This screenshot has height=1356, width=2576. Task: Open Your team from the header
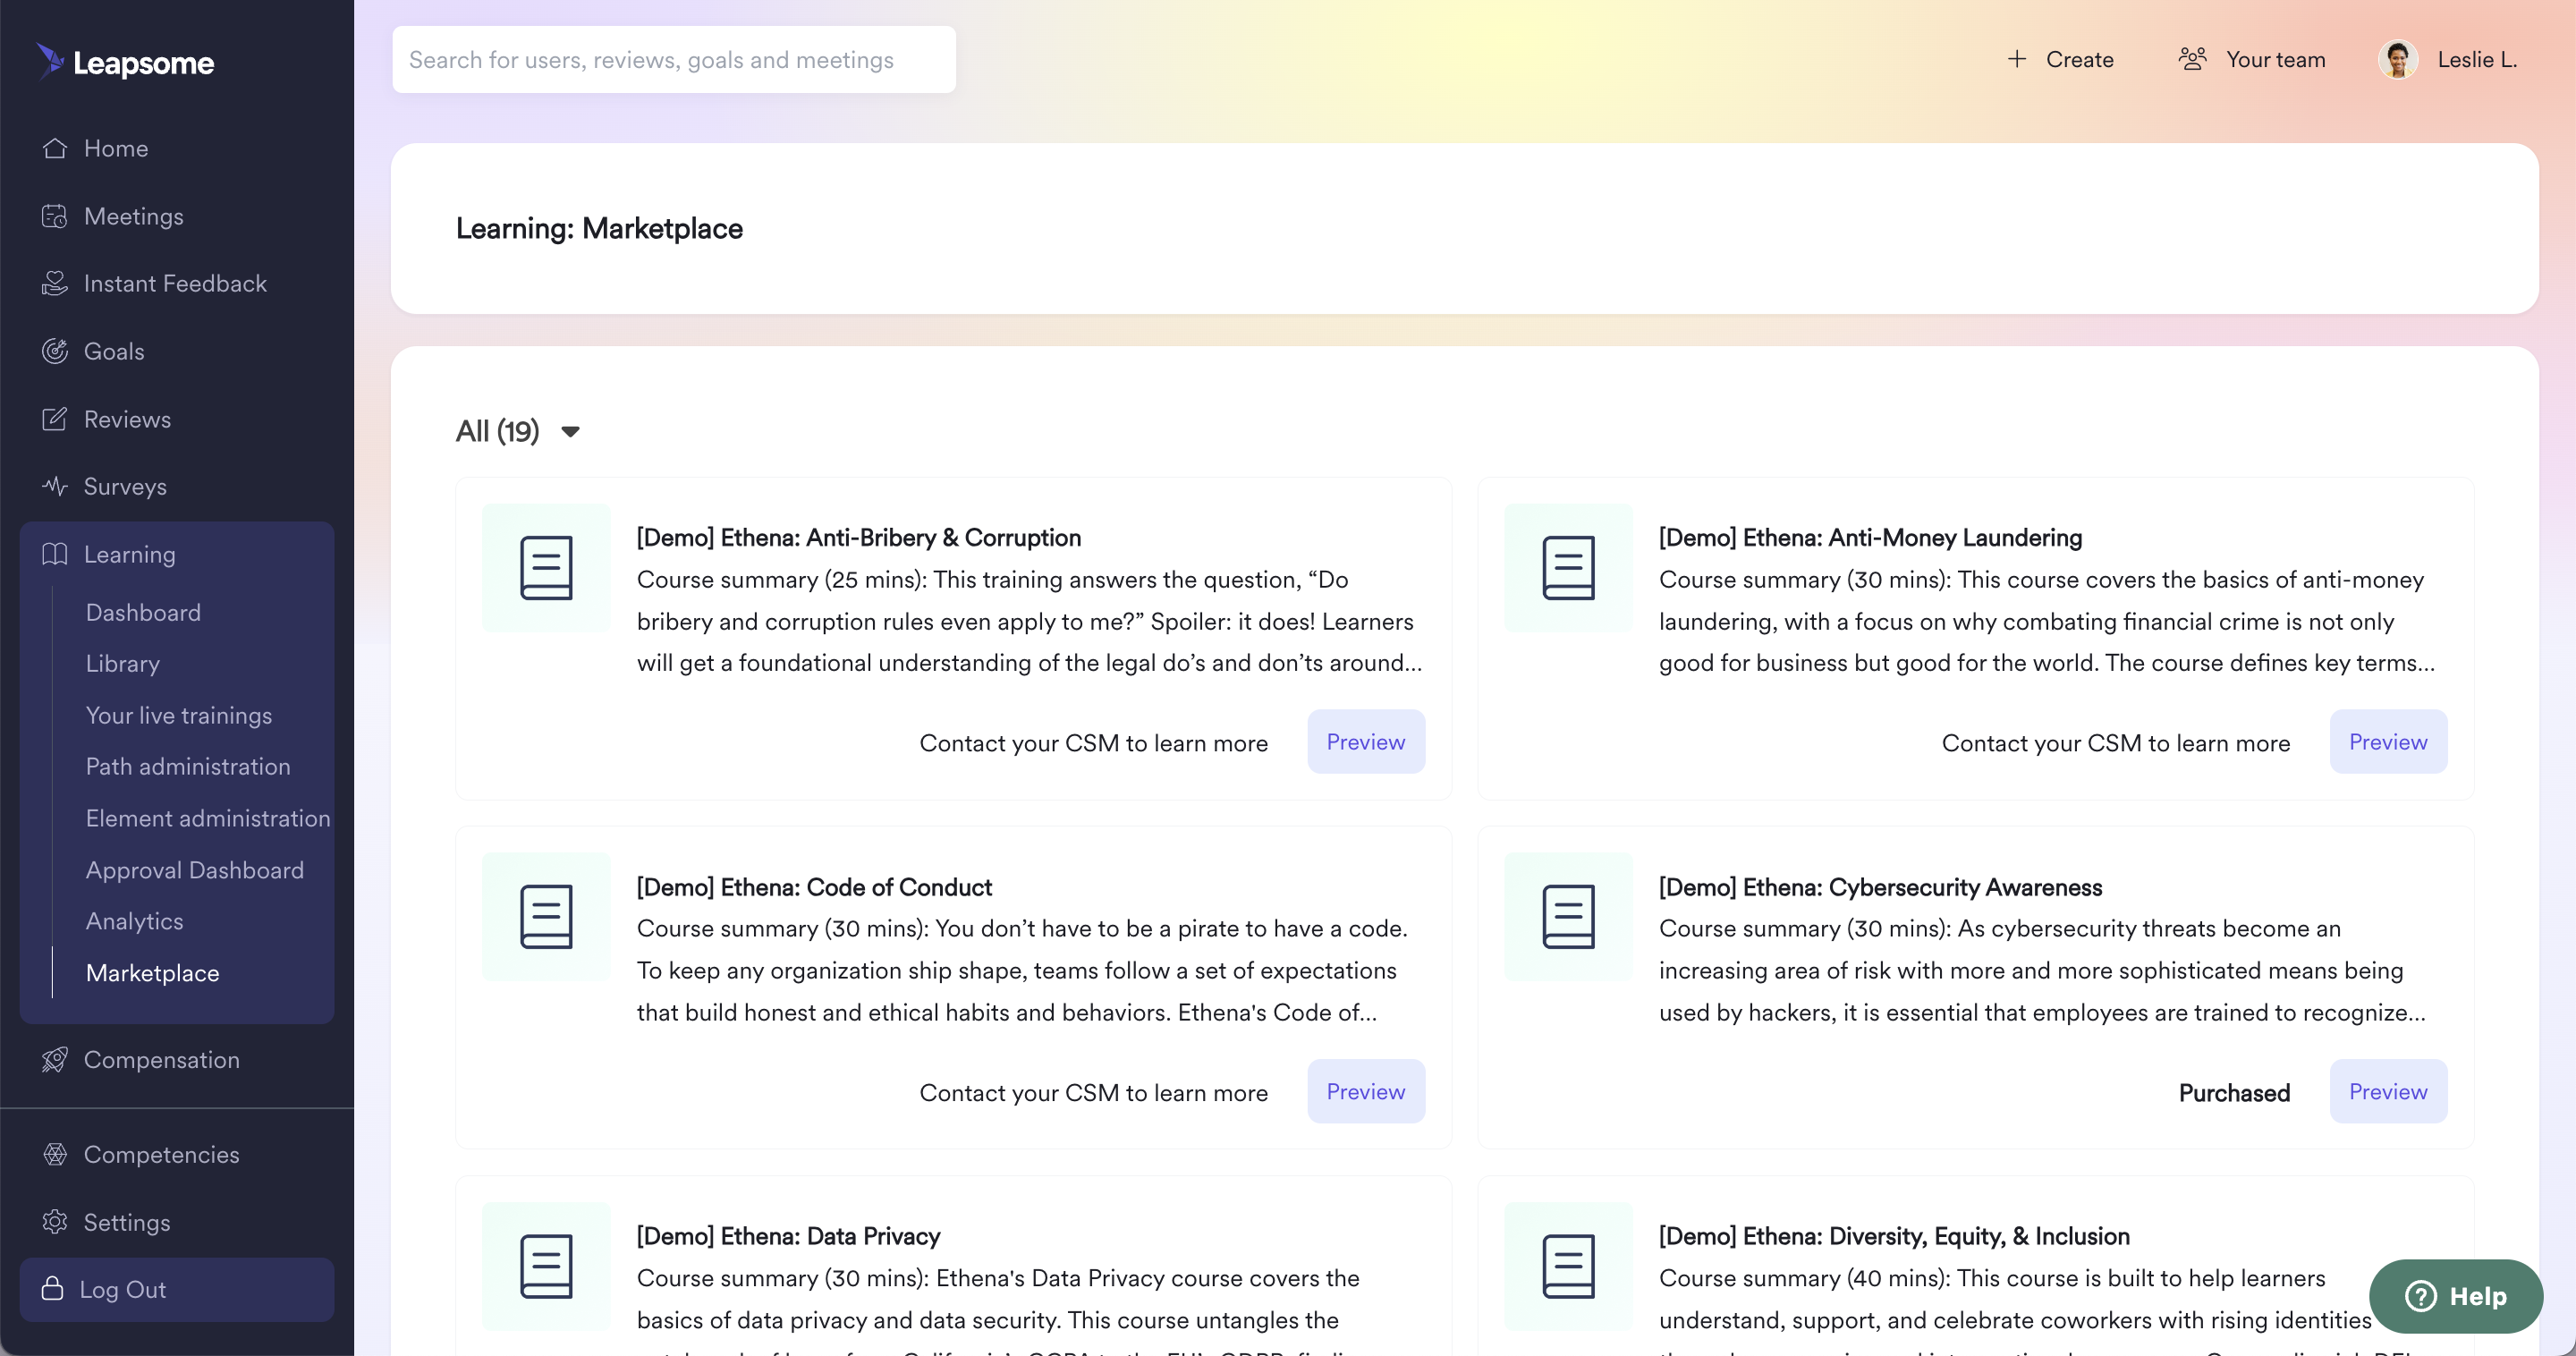[x=2252, y=59]
